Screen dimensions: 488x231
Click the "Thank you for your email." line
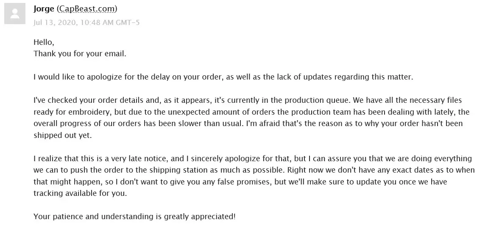[80, 54]
